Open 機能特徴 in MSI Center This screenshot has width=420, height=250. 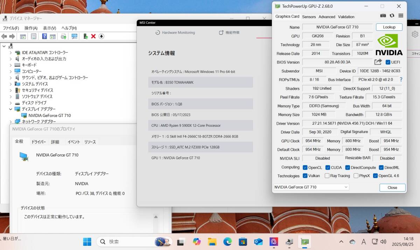[x=229, y=32]
